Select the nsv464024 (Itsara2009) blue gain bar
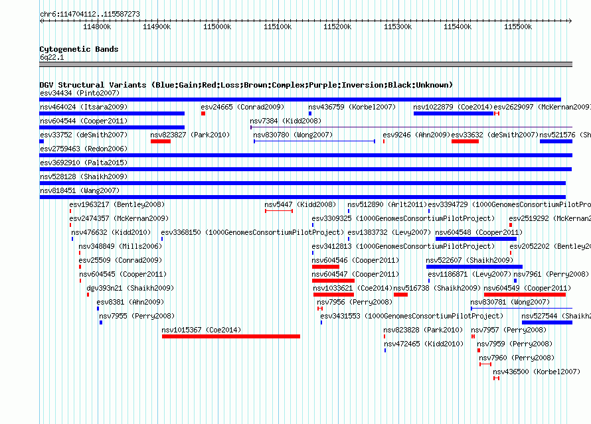Image resolution: width=591 pixels, height=424 pixels. tap(112, 113)
